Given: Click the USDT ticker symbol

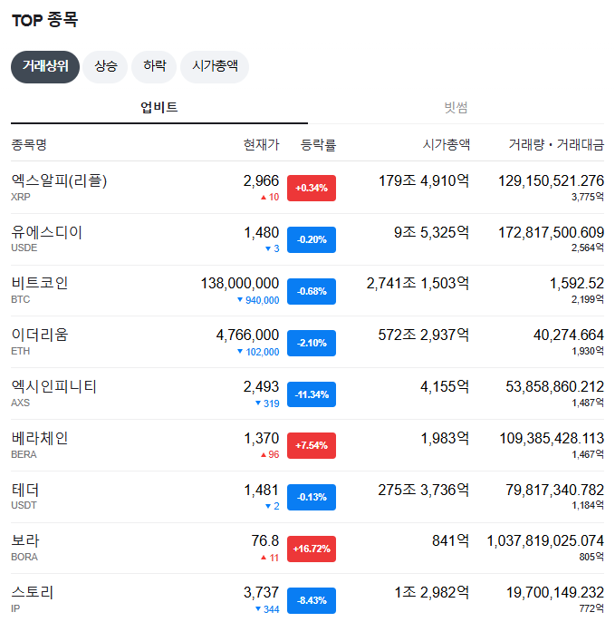Looking at the screenshot, I should [x=24, y=505].
